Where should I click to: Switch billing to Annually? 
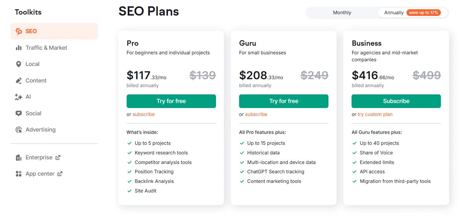[394, 13]
